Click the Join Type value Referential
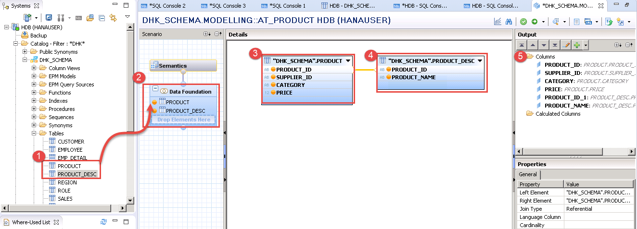The width and height of the screenshot is (637, 229). coord(579,209)
